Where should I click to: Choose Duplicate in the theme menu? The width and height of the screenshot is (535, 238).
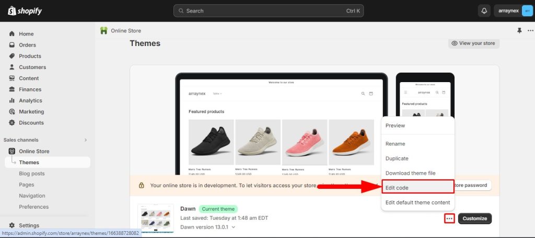coord(397,158)
